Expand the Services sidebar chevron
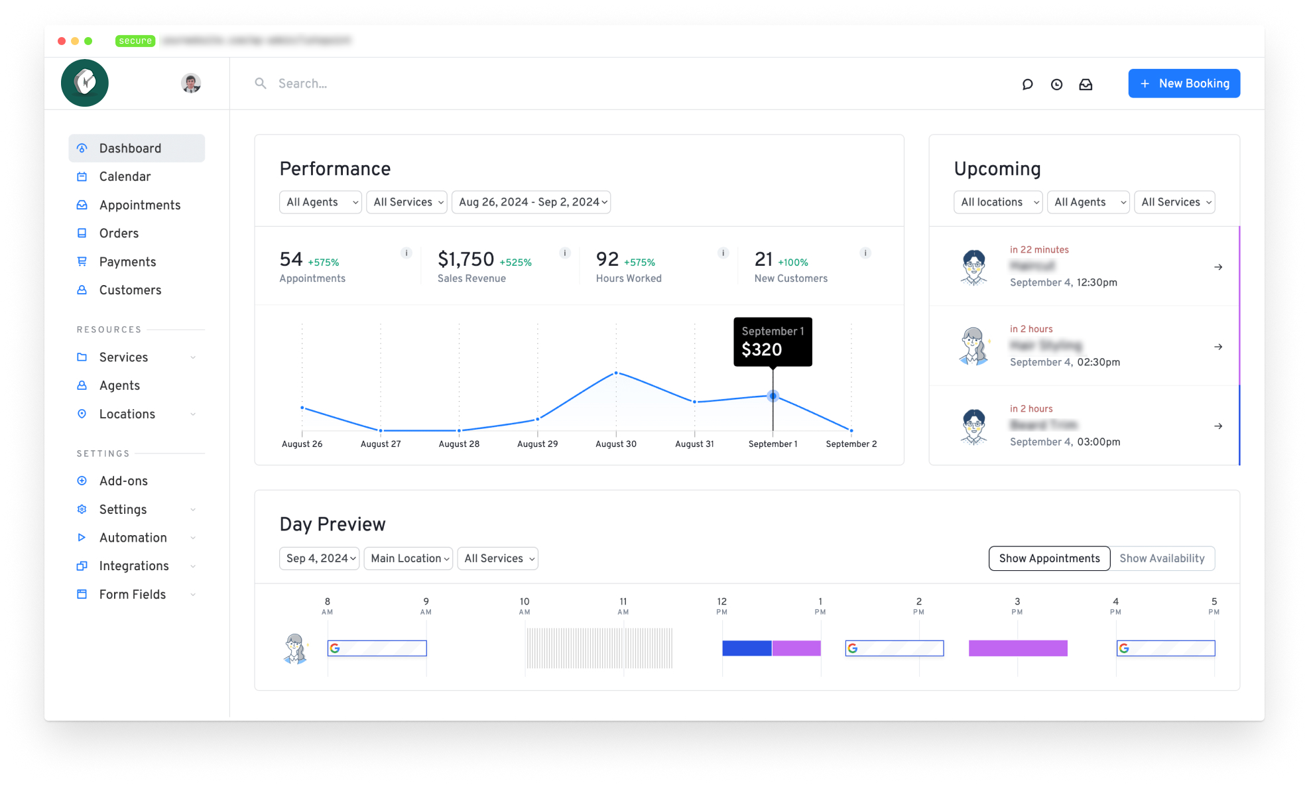The height and width of the screenshot is (785, 1309). 193,357
